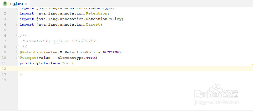Click the 'Log' annotation name on line 11
The width and height of the screenshot is (253, 111).
(66, 64)
